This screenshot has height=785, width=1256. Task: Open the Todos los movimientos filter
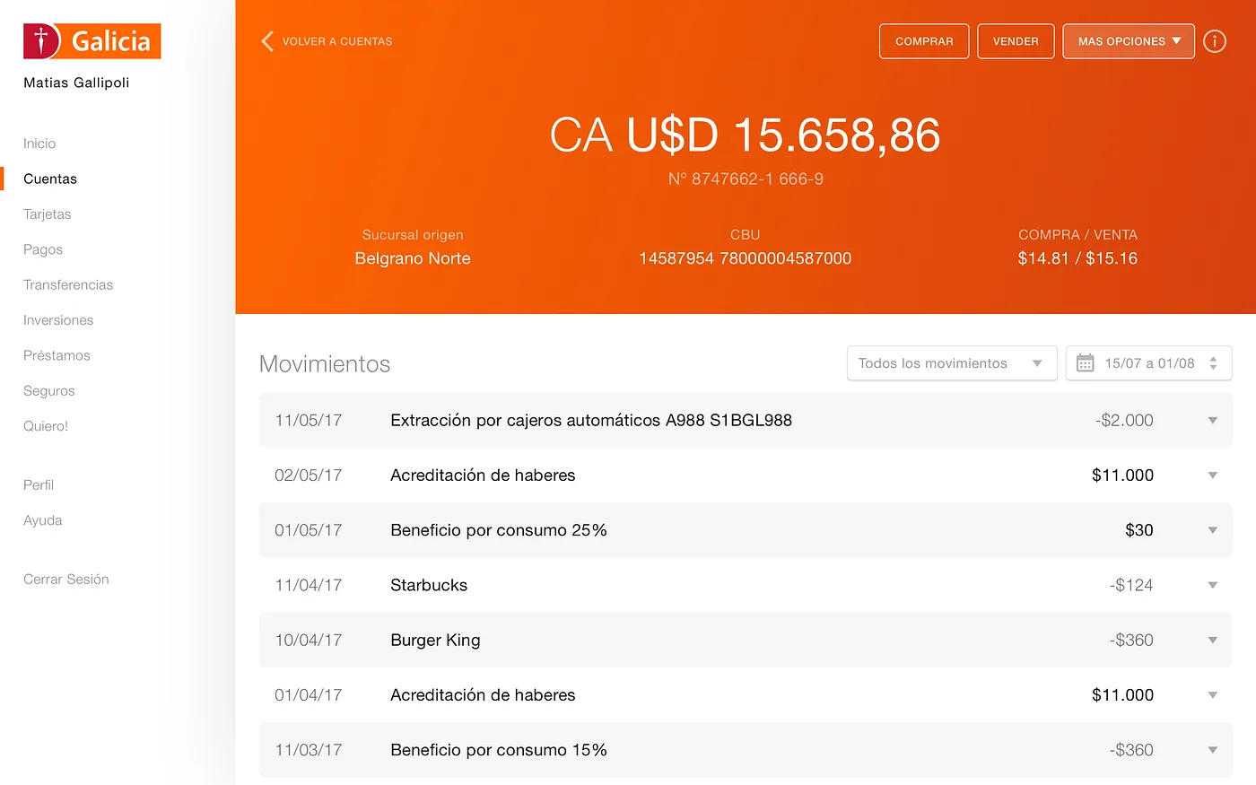pos(952,363)
